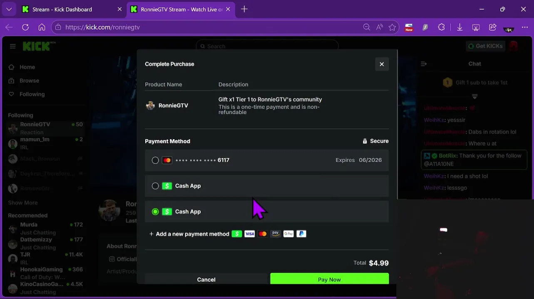Click the Get KICKs button
This screenshot has width=534, height=299.
[485, 46]
